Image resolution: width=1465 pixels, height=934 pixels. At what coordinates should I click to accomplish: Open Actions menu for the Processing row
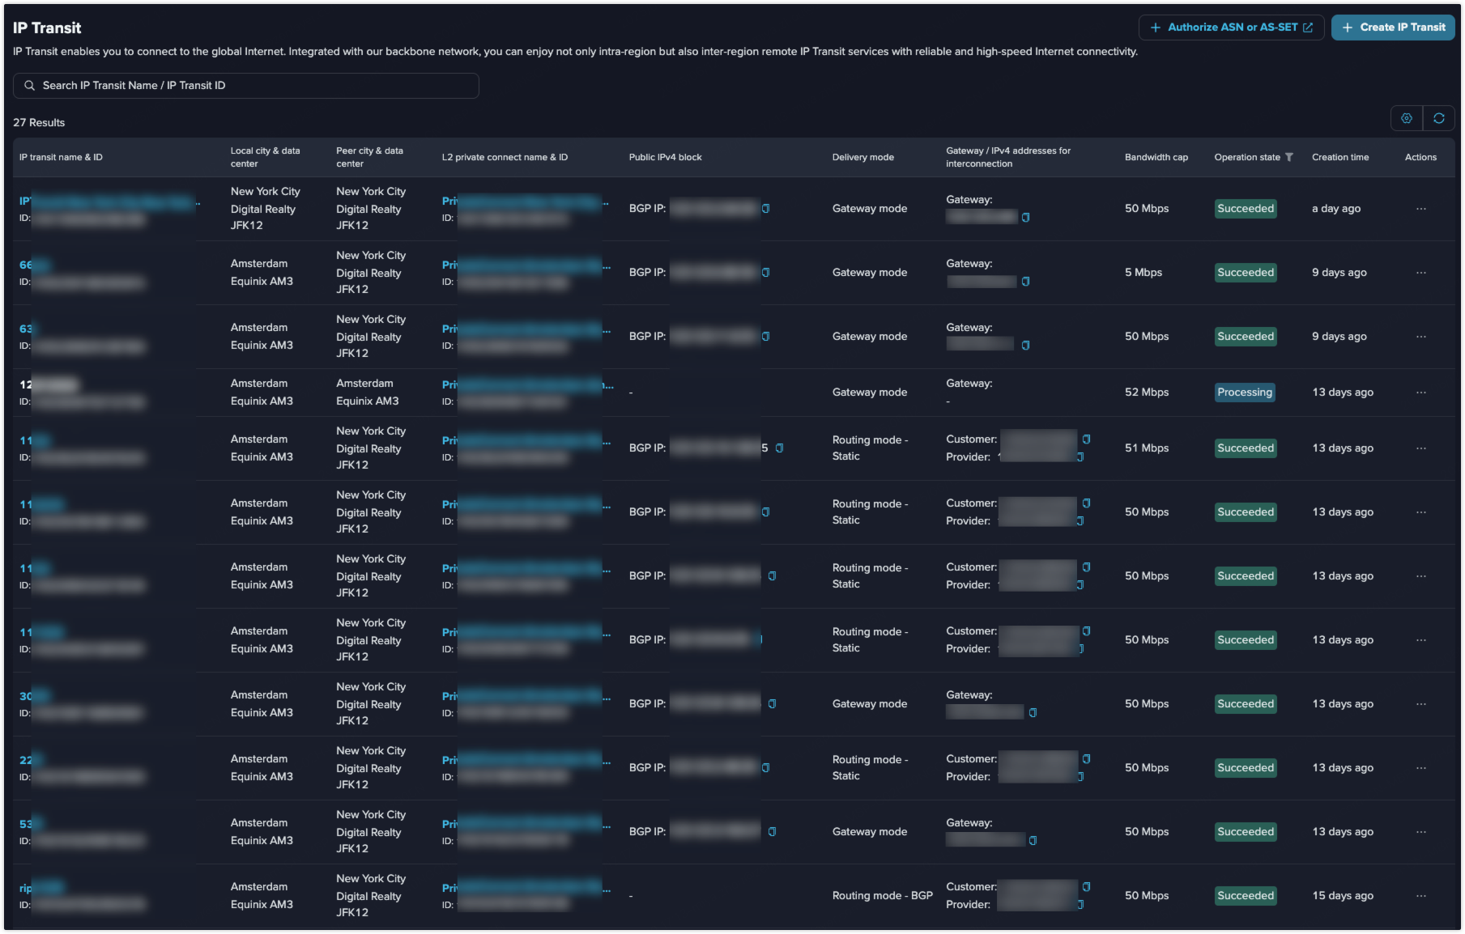coord(1420,393)
